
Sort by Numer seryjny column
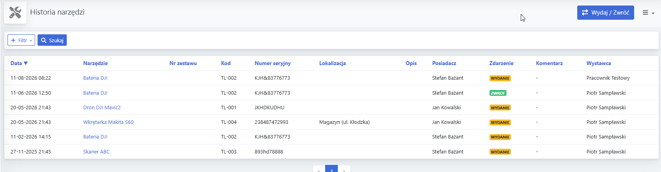pyautogui.click(x=273, y=63)
